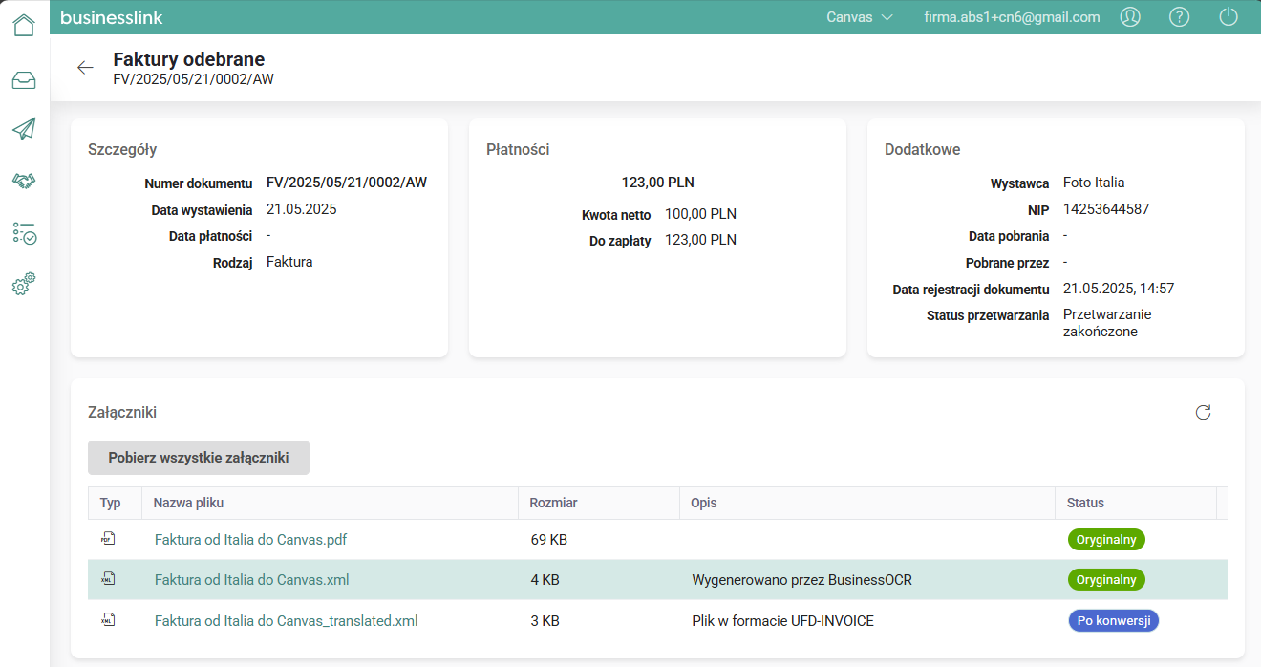Open Faktura od Italia do Canvas_translated.xml

(x=286, y=621)
